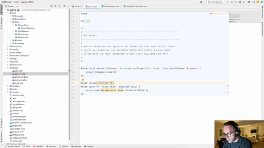Open the TODO tool window
264x148 pixels.
click(x=27, y=146)
